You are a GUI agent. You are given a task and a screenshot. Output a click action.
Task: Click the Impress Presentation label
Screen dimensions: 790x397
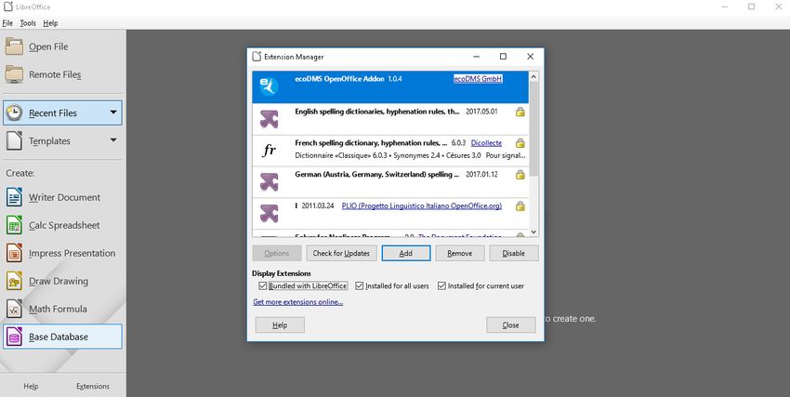coord(72,253)
